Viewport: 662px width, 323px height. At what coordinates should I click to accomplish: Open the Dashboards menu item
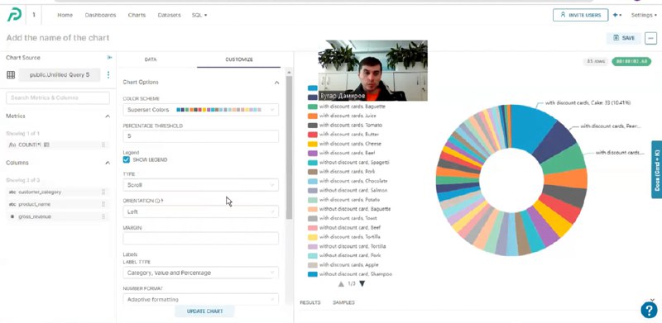(x=100, y=15)
